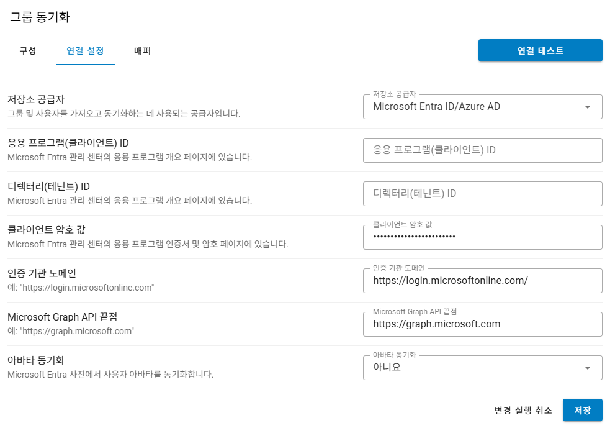Switch to the 구성 tab
610x428 pixels.
(28, 51)
